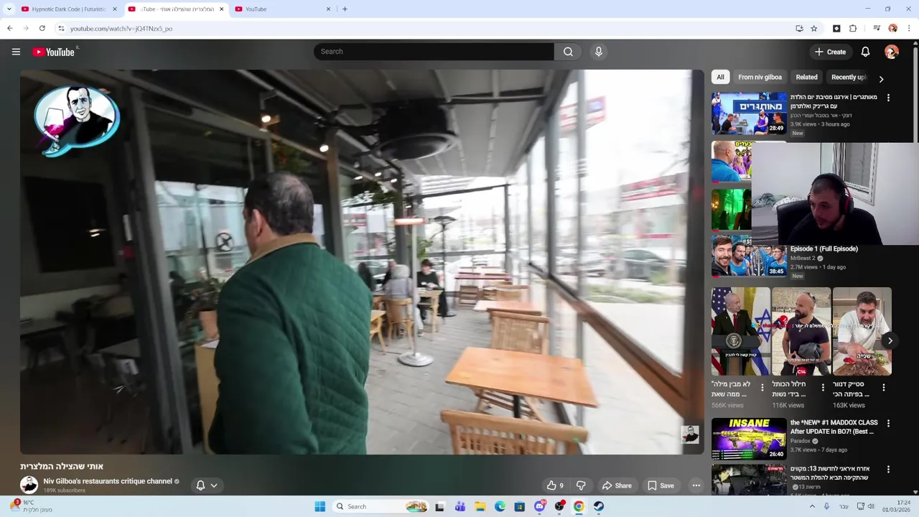Reload the current page

click(x=42, y=29)
